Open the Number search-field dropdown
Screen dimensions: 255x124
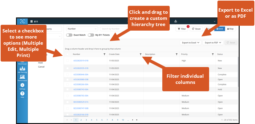pos(82,29)
